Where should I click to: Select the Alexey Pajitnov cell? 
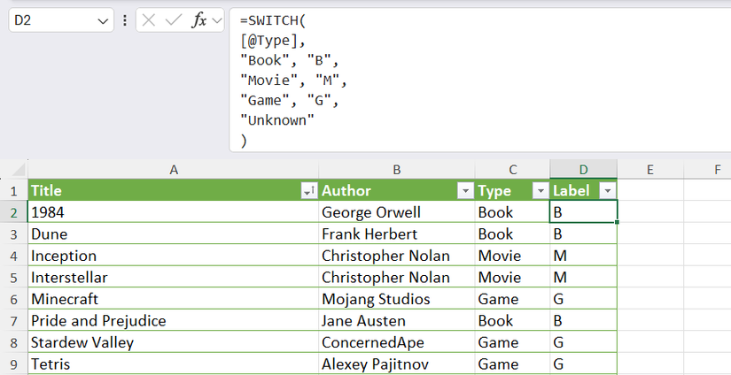pos(397,364)
